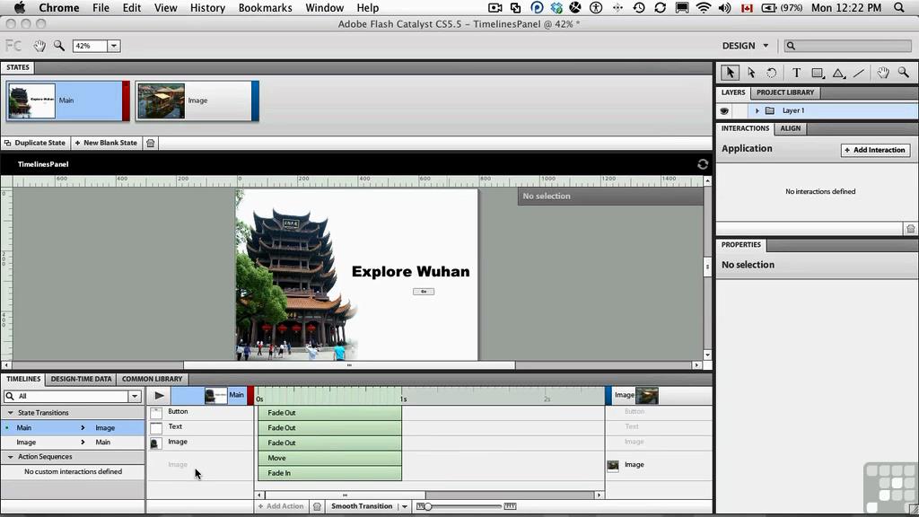
Task: Open the Apple menu
Action: pos(20,7)
